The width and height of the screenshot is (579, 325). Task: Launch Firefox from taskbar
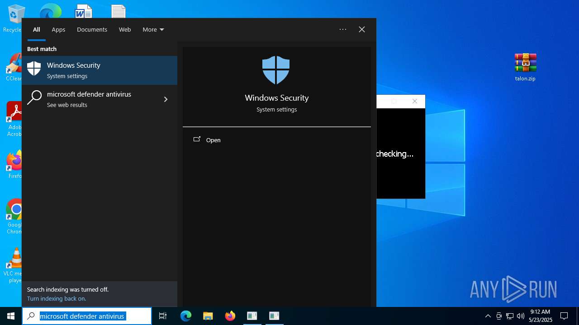click(230, 316)
